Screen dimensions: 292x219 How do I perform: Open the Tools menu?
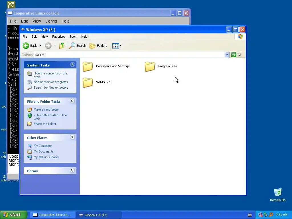pyautogui.click(x=73, y=36)
